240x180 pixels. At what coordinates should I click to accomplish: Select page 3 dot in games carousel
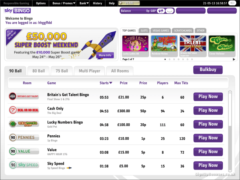pyautogui.click(x=174, y=59)
